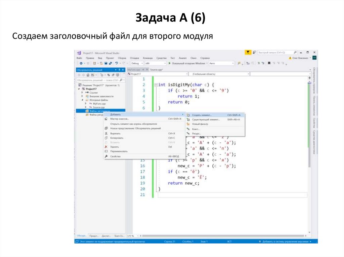Image resolution: width=344 pixels, height=257 pixels.
Task: Expand the MyFunc.cpp tree node
Action: (x=86, y=104)
